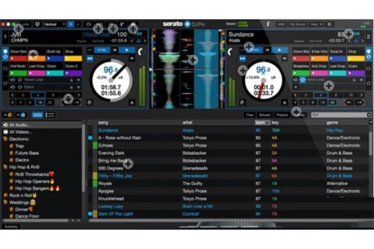This screenshot has height=249, width=374.
Task: Trigger purple Outro 2 cue on deck 1
Action: [73, 73]
